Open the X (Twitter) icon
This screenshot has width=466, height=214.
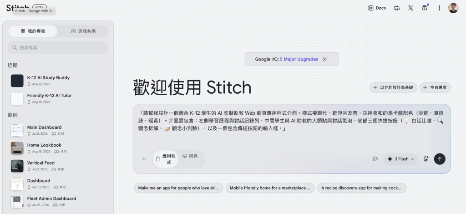click(410, 8)
